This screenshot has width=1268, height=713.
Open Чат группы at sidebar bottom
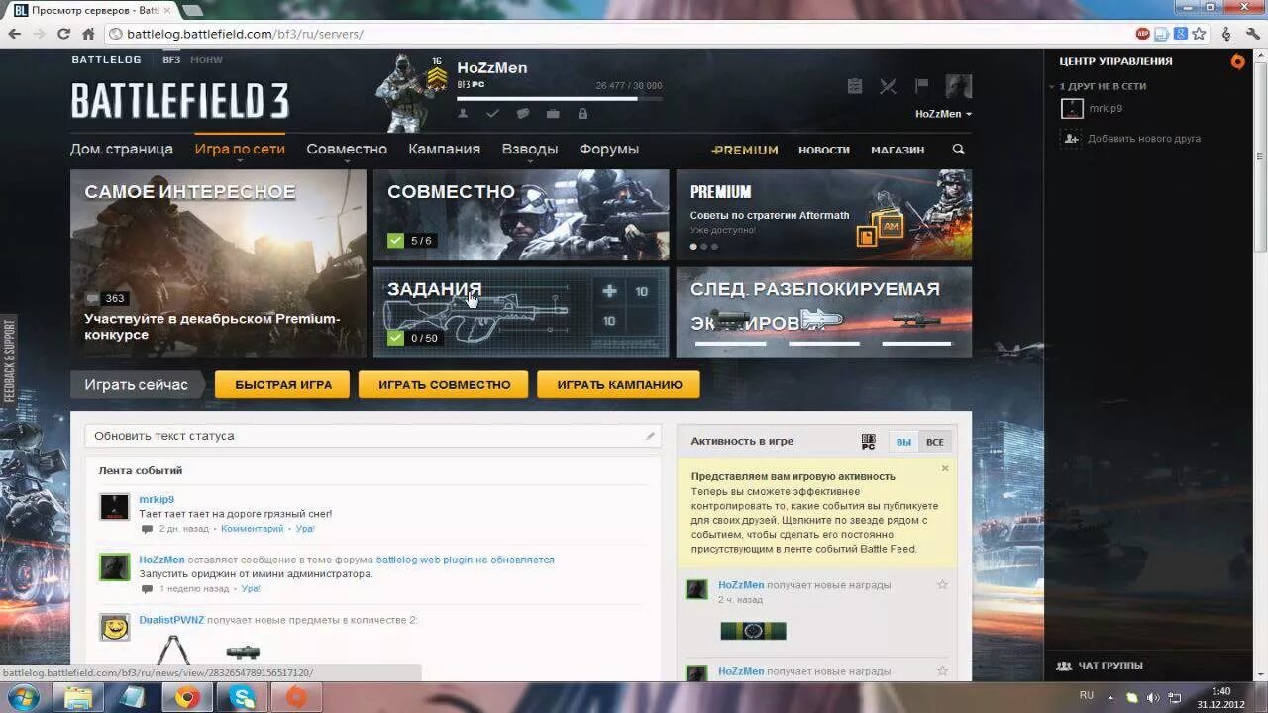[x=1099, y=666]
